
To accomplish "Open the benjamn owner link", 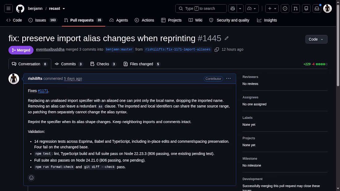I will click(x=35, y=9).
